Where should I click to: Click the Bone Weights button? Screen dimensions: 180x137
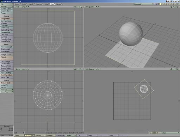pyautogui.click(x=7, y=68)
